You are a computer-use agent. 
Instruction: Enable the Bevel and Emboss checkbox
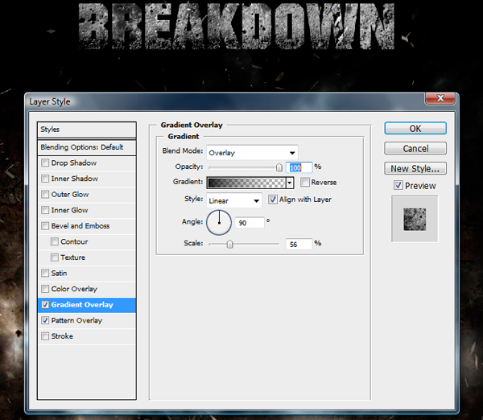pos(45,226)
